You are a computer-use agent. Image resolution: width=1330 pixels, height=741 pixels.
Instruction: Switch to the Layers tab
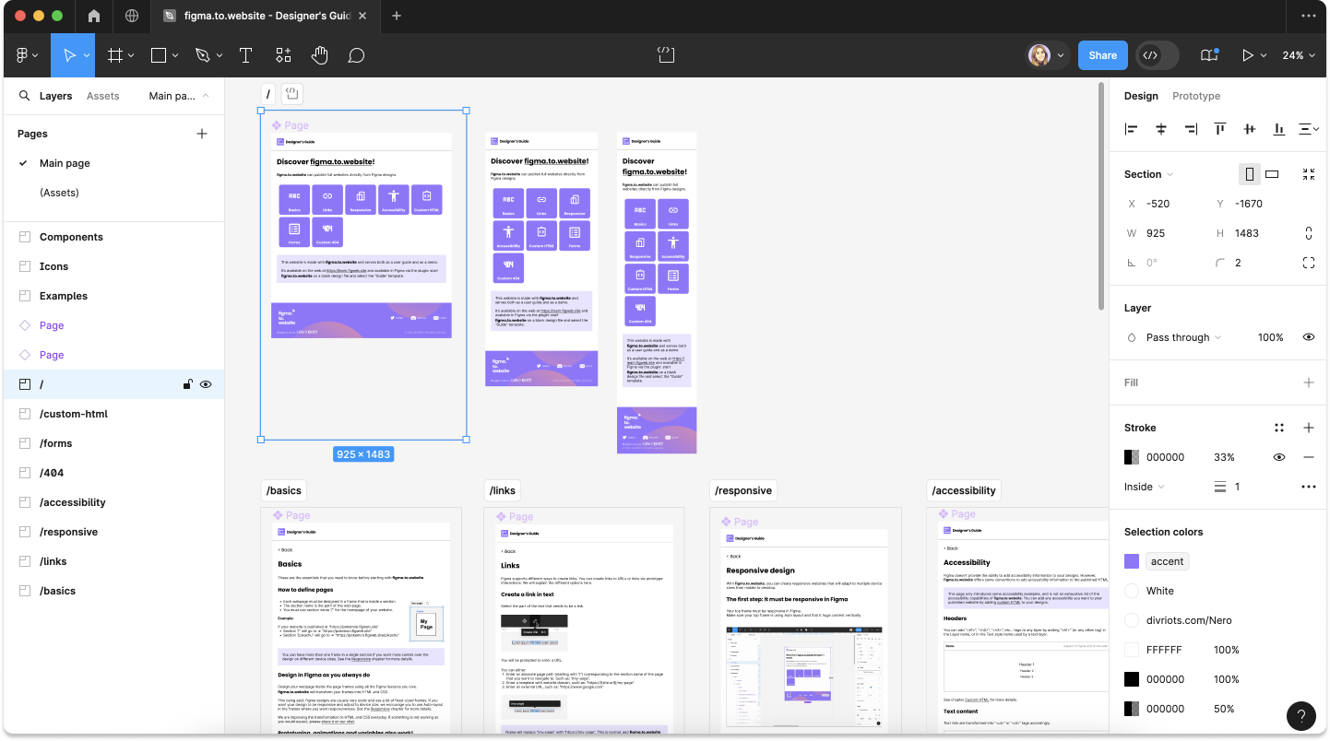(x=55, y=96)
